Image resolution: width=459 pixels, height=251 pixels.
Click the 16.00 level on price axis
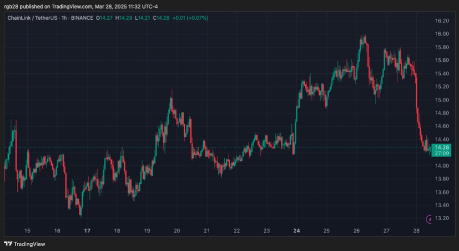441,34
